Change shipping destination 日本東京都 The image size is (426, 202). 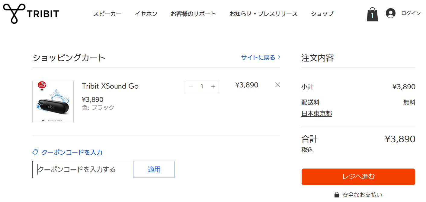tap(316, 114)
